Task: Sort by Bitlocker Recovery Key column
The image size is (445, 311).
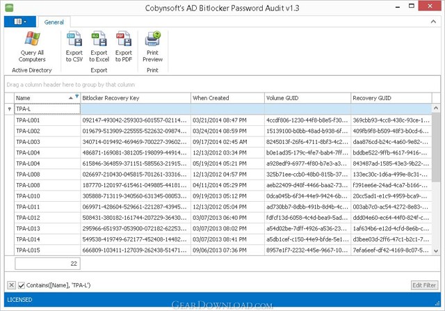Action: click(x=136, y=98)
